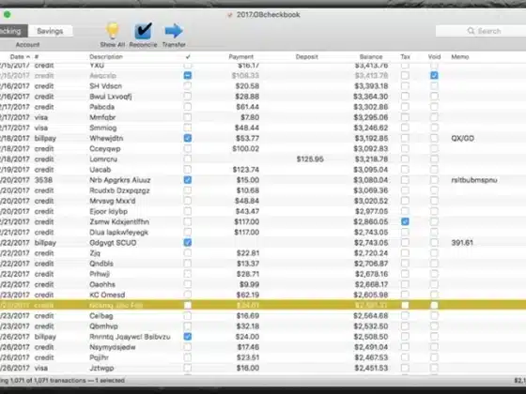Select the Rcudxb Dzxpqzgz transaction

tap(263, 190)
